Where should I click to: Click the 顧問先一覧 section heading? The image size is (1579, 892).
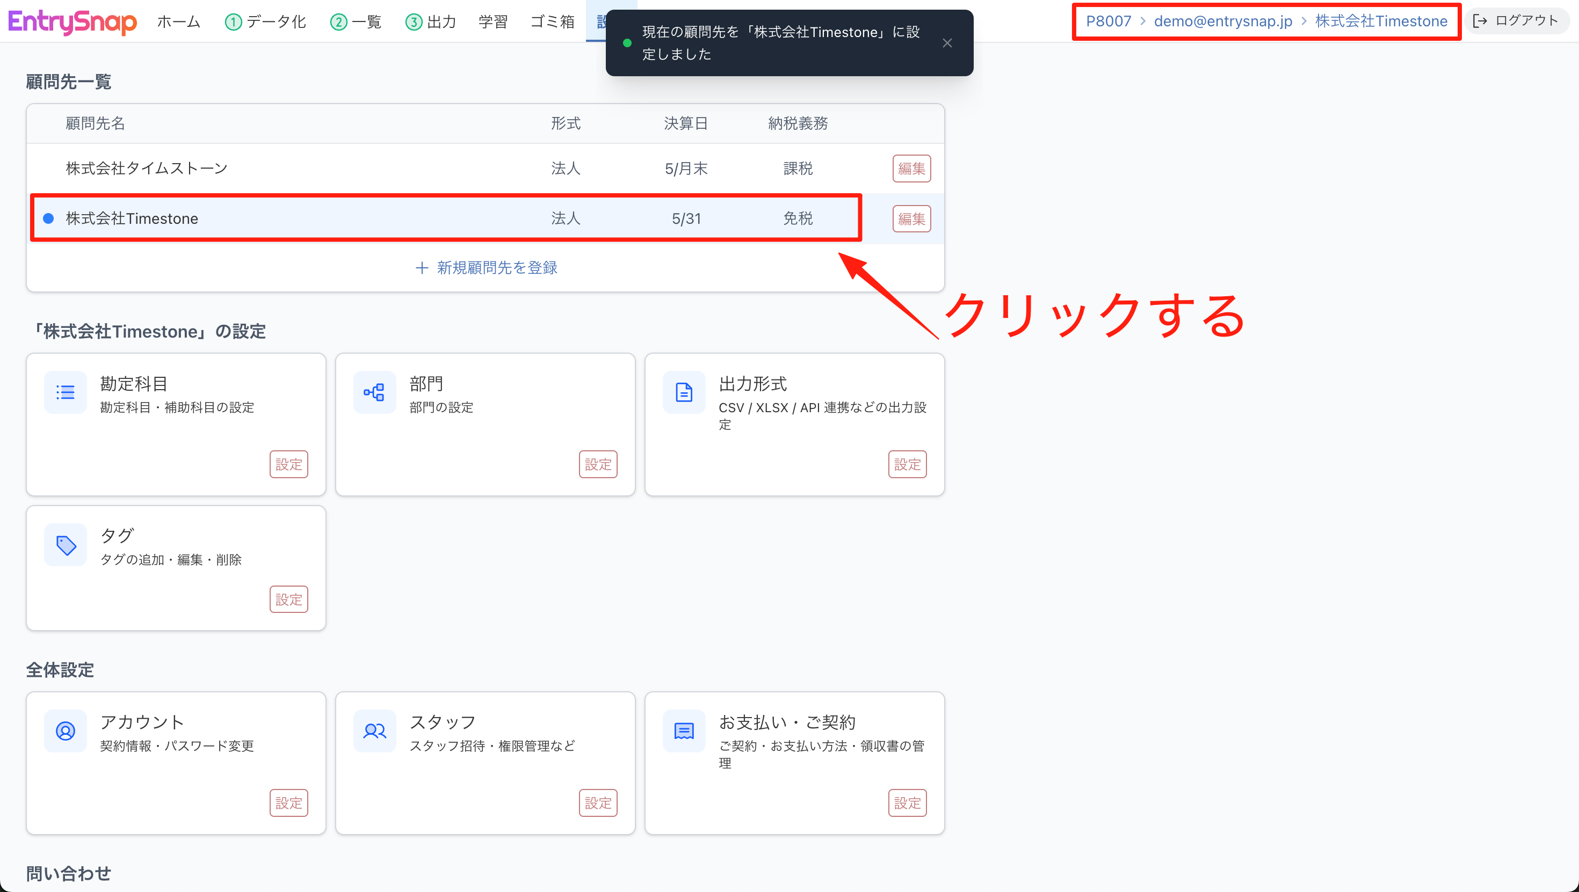point(68,82)
